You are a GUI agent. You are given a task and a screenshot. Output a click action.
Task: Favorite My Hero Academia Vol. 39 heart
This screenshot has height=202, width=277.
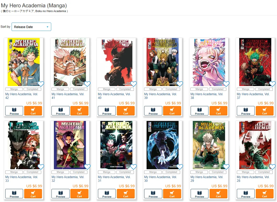pyautogui.click(x=180, y=84)
